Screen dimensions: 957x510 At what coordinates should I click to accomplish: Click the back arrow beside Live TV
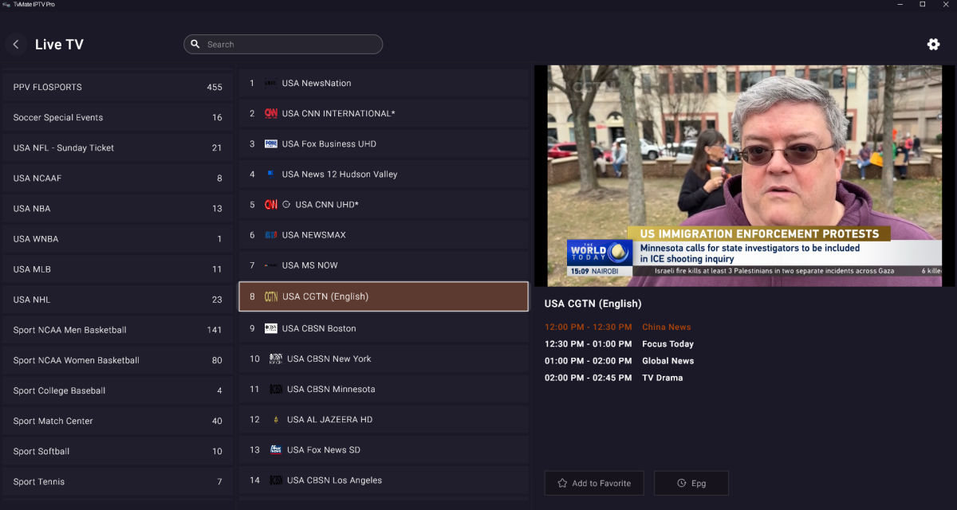[16, 45]
